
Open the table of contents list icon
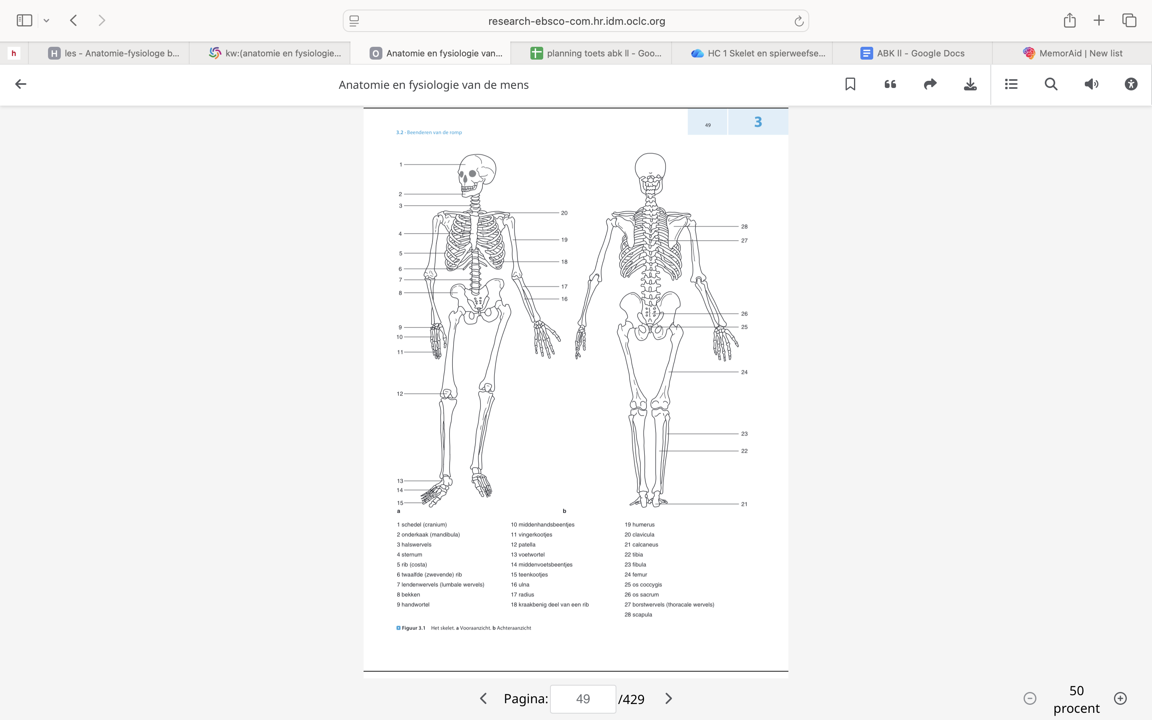(x=1011, y=84)
